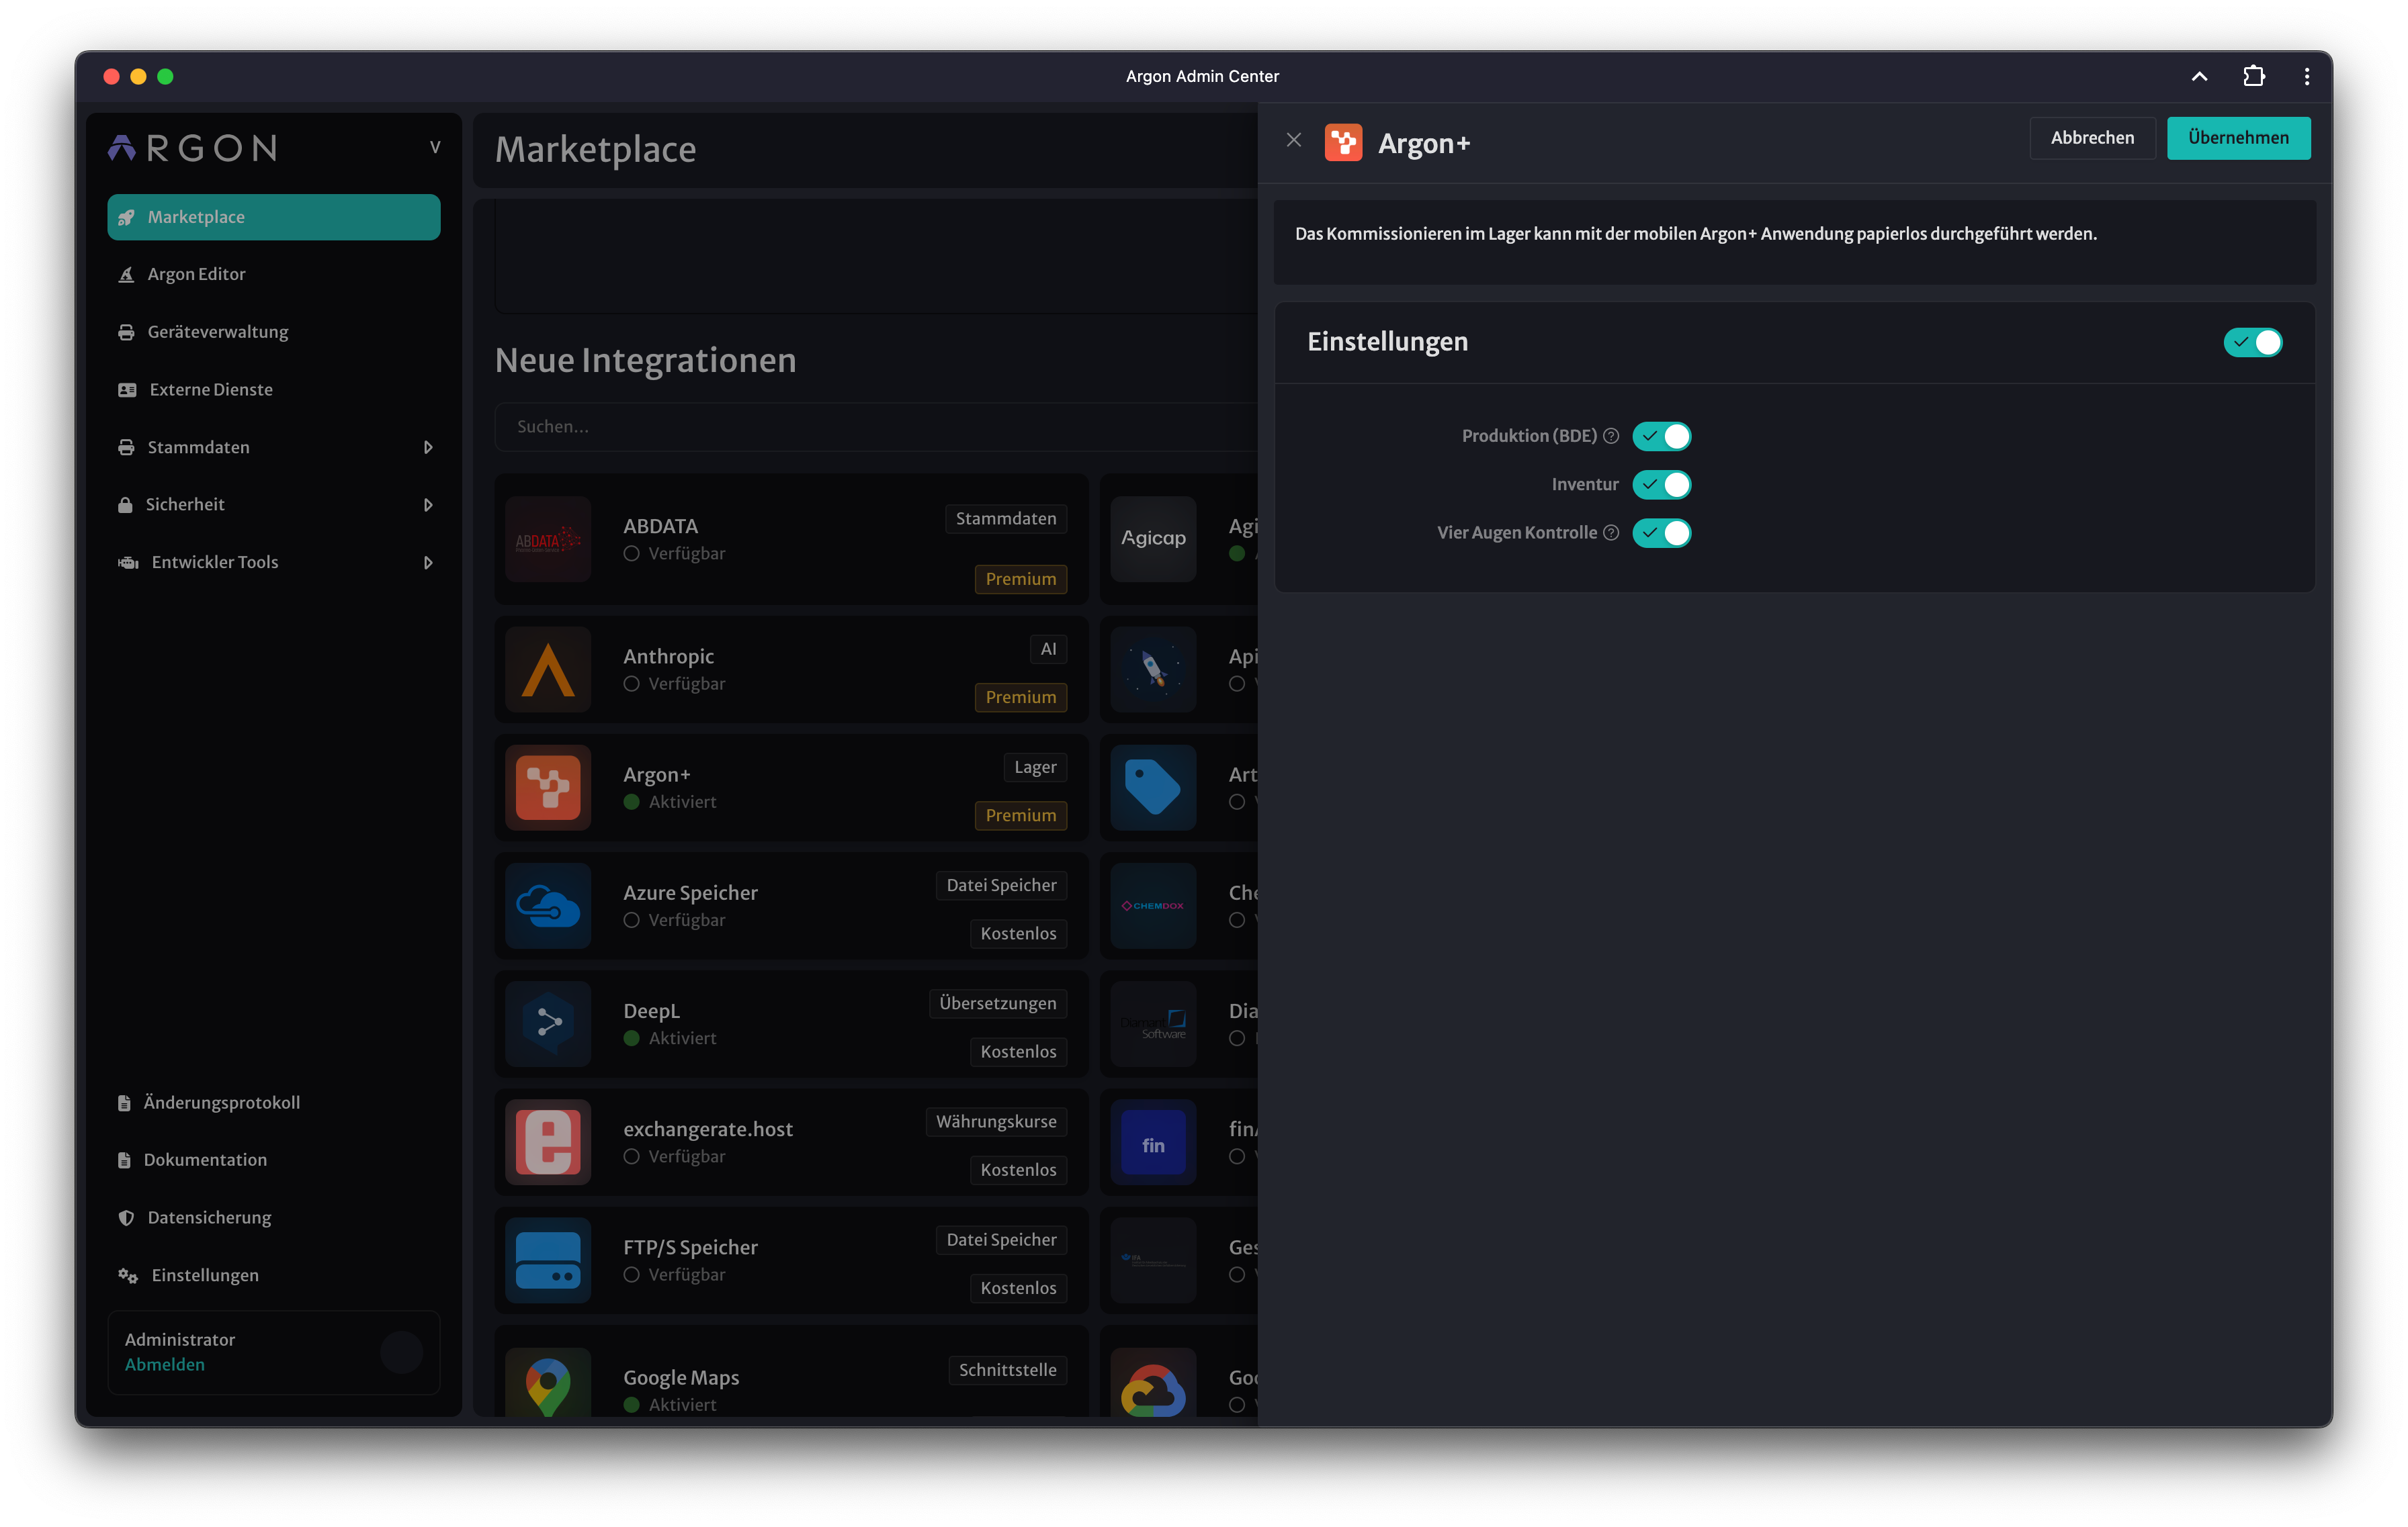Viewport: 2408px width, 1527px height.
Task: Collapse the sidebar with the chevron by the ARGON logo
Action: (x=435, y=147)
